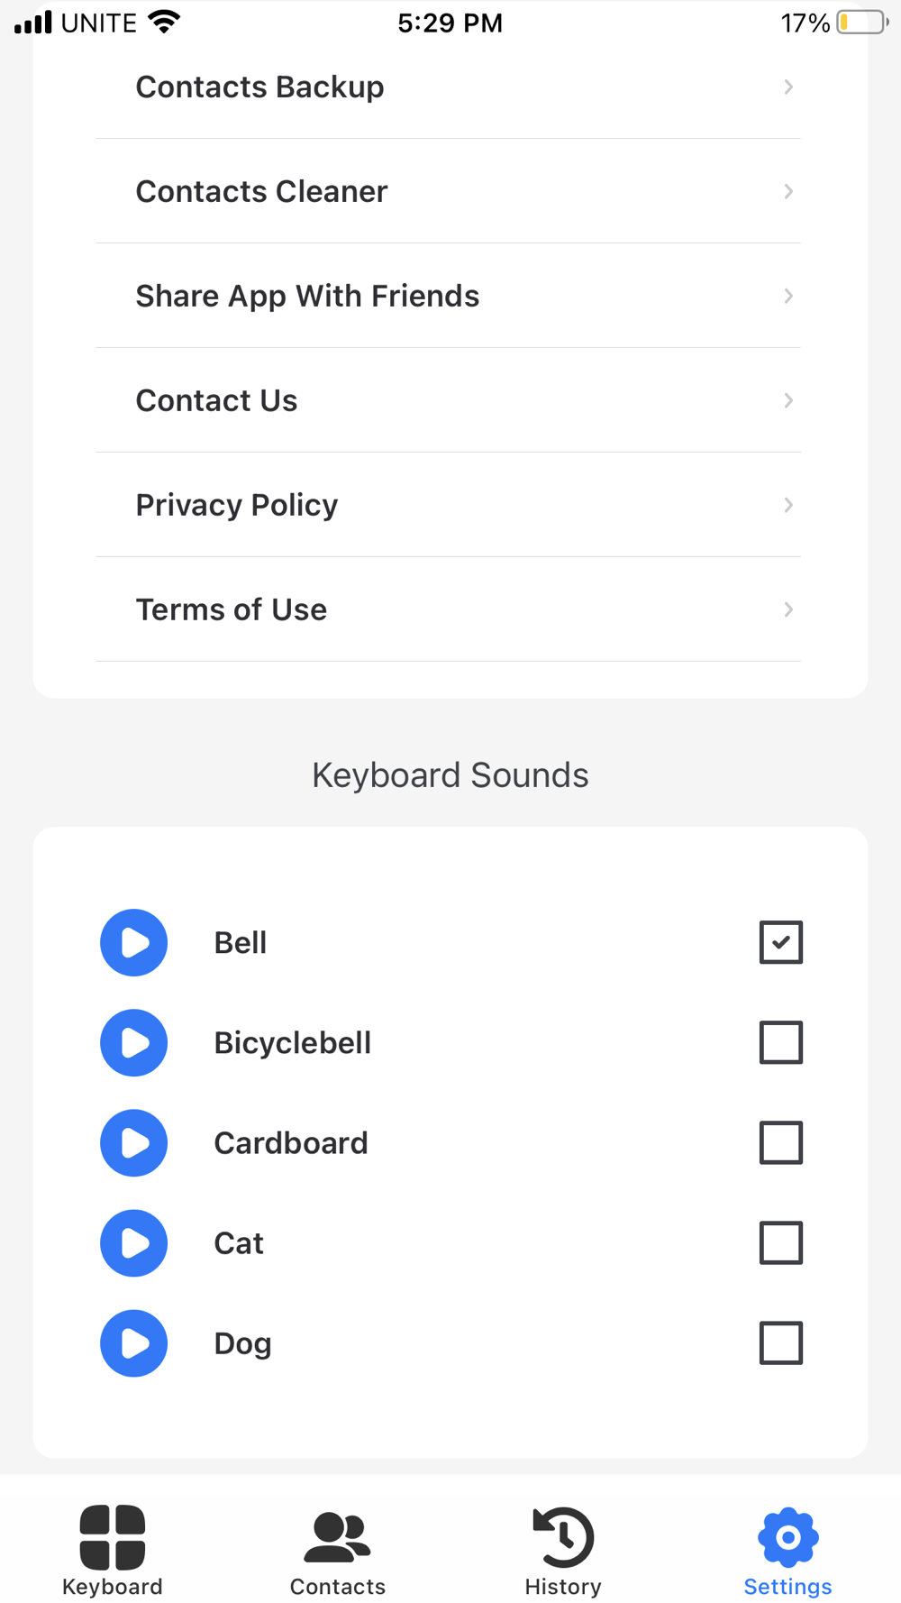
Task: Uncheck the Bell sound checkbox
Action: pos(780,942)
